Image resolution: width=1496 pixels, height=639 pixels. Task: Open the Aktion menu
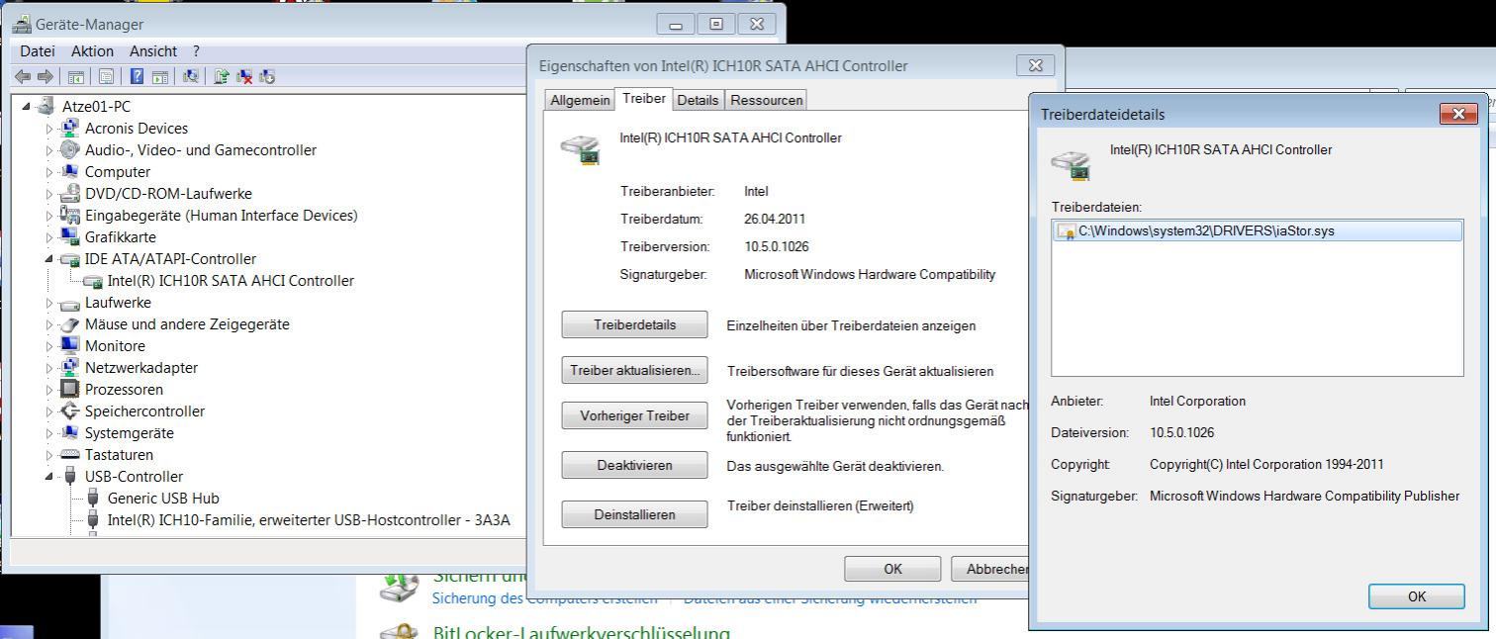(93, 50)
